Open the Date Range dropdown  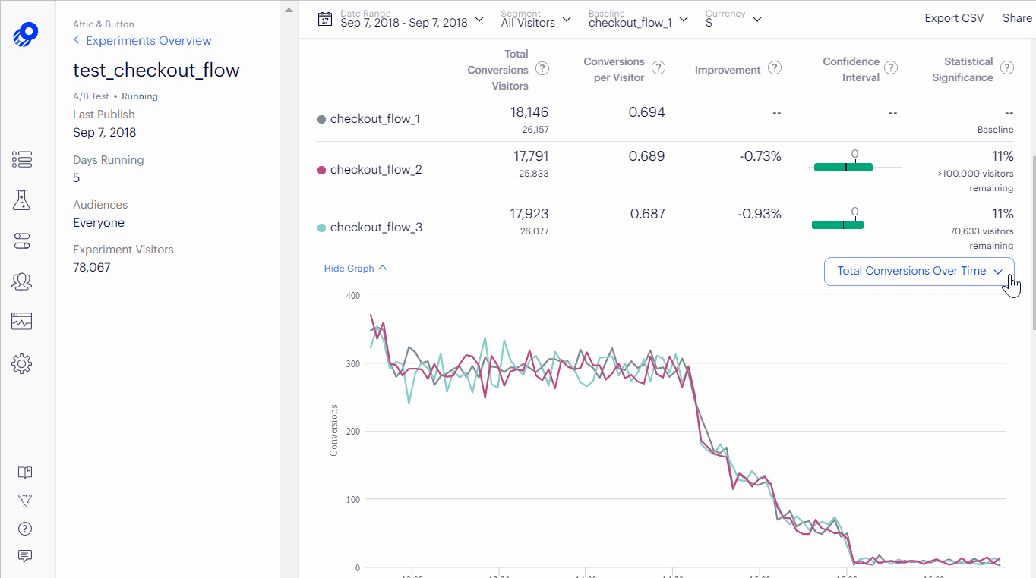[412, 19]
